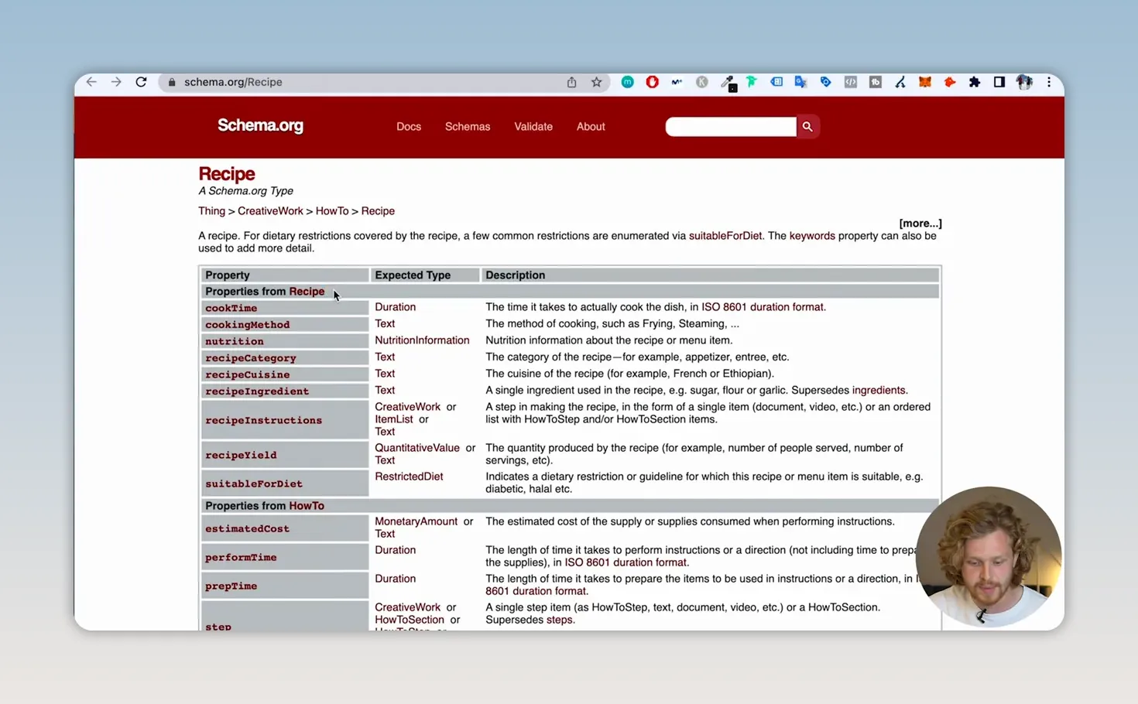The width and height of the screenshot is (1138, 704).
Task: Open the recipeYield property
Action: [x=241, y=455]
